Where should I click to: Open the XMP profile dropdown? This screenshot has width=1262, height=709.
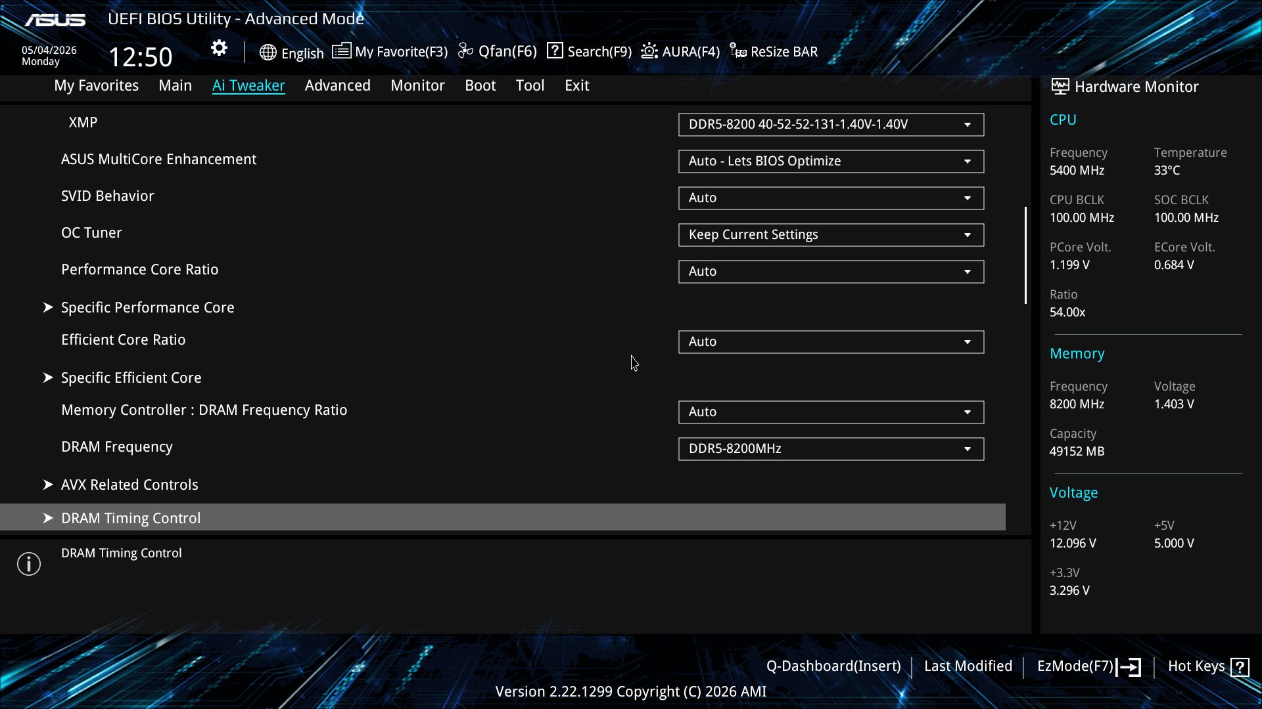831,125
